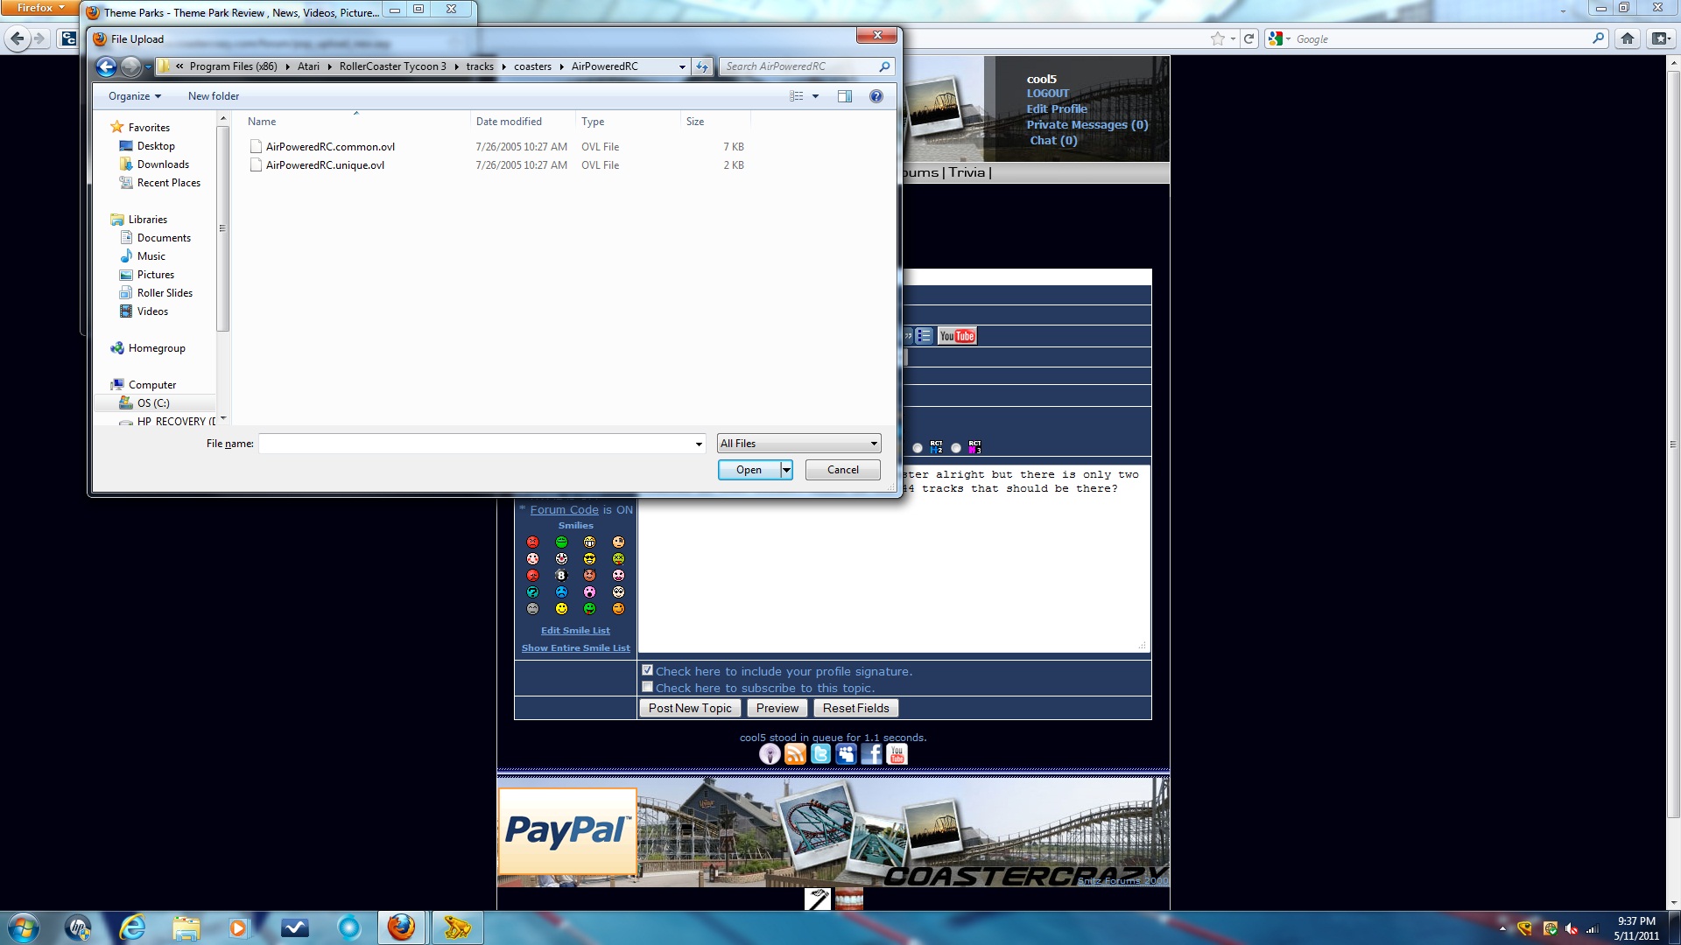Click the Edit Smile List link
The width and height of the screenshot is (1681, 945).
point(575,630)
